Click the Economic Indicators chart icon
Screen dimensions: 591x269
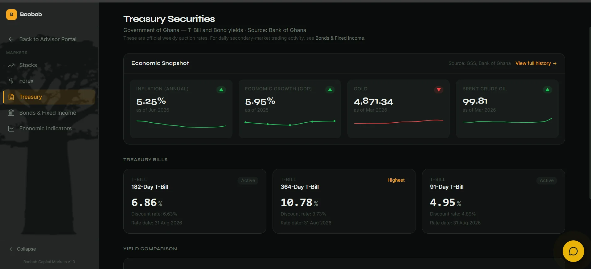(x=11, y=129)
